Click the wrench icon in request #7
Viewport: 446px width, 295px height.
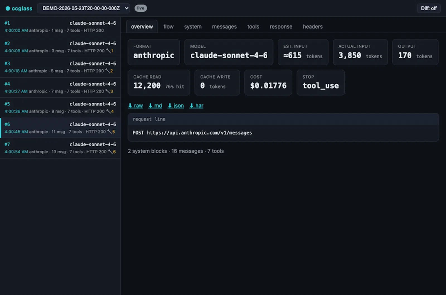(x=110, y=152)
